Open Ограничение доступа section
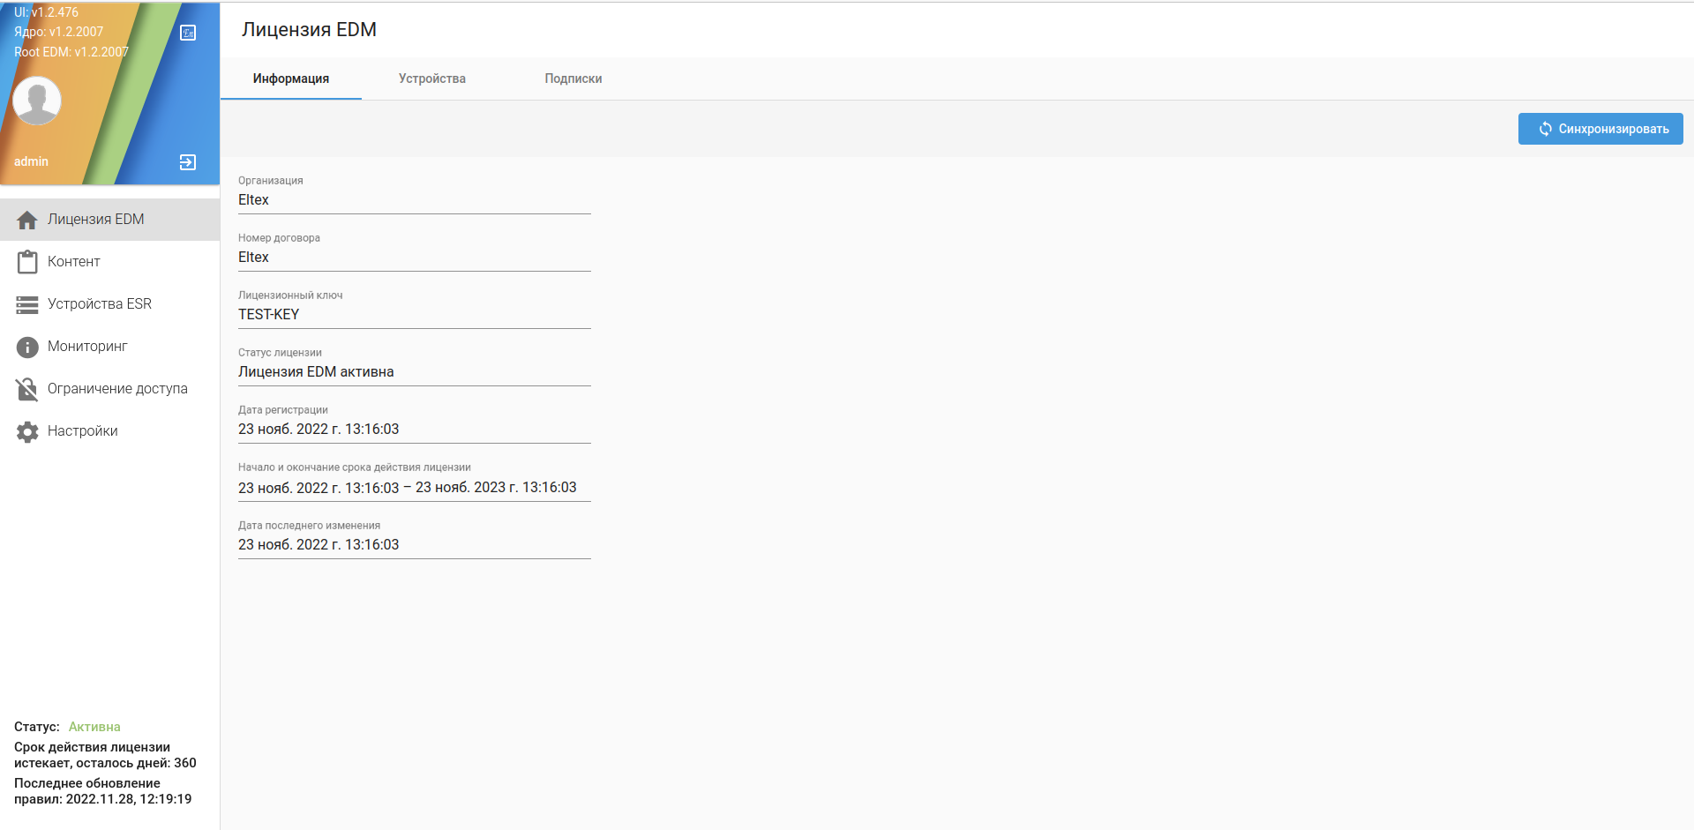This screenshot has height=830, width=1694. [109, 389]
